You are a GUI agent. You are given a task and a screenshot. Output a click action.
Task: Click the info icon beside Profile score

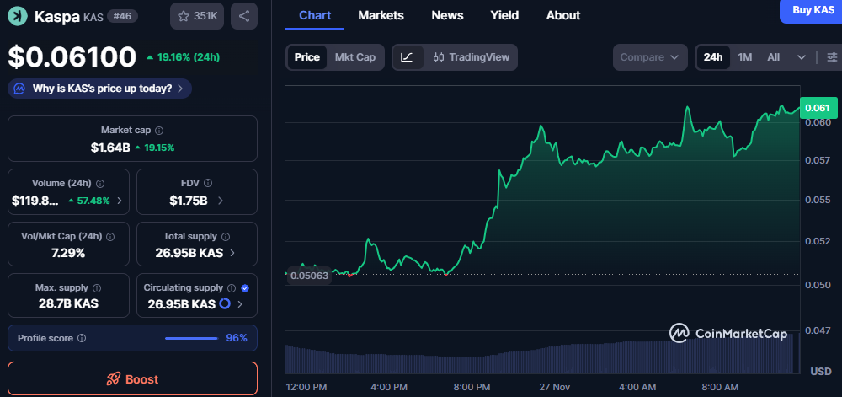click(82, 339)
